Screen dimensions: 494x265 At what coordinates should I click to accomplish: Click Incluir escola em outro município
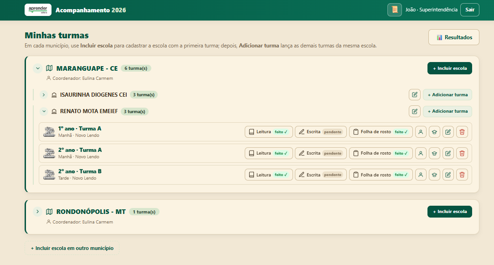coord(72,248)
